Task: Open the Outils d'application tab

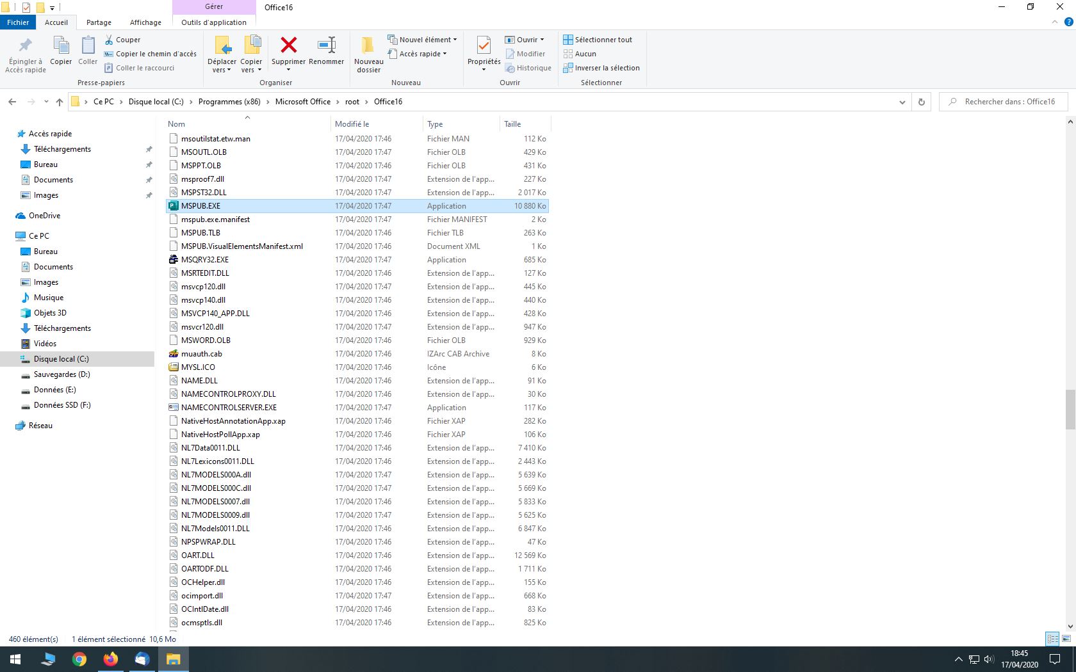Action: point(214,22)
